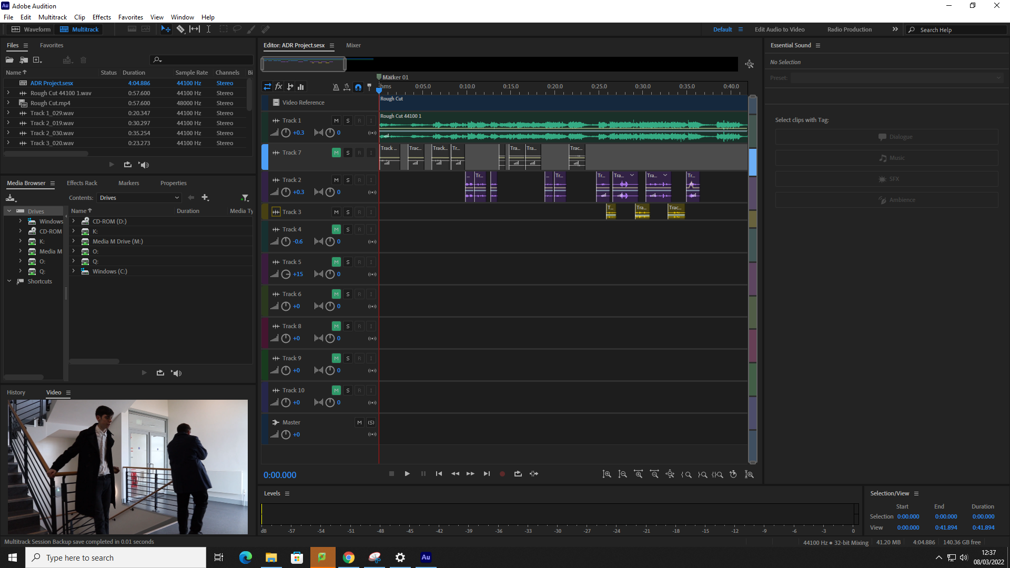Show the fx effects track controls
The width and height of the screenshot is (1010, 568).
pos(279,87)
